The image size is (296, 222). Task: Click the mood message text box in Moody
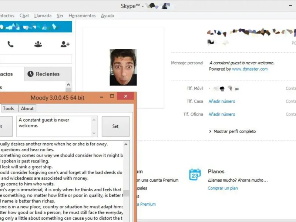[x=54, y=126]
